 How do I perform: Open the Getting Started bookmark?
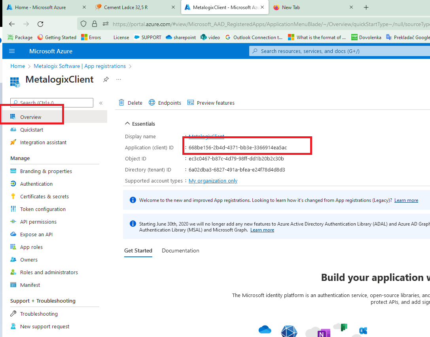[x=57, y=37]
